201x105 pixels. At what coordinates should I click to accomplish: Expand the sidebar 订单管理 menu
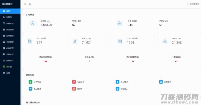point(10,36)
